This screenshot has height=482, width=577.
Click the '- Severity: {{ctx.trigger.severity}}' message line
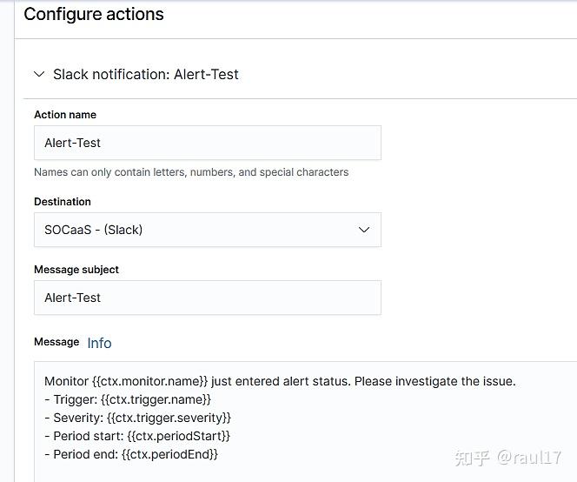[137, 418]
